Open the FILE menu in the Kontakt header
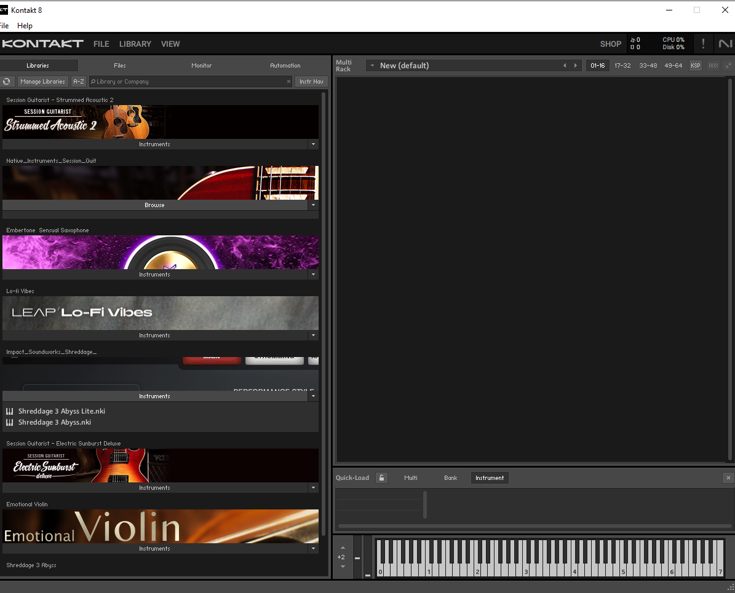The image size is (735, 593). pos(101,44)
